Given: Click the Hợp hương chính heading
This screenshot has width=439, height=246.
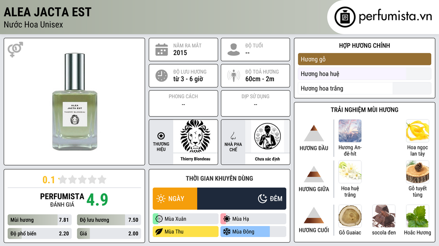Looking at the screenshot, I should point(364,45).
